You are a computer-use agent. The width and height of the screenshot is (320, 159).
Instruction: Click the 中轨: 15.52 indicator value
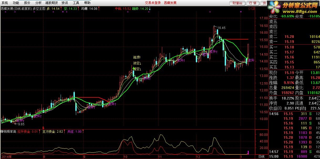[123, 9]
